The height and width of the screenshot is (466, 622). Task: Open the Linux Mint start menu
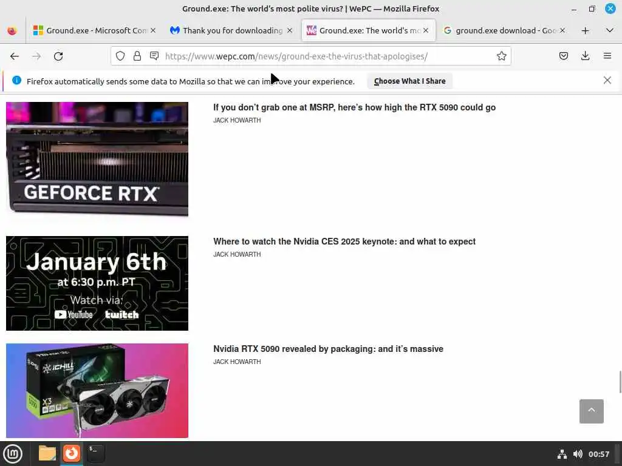(13, 453)
